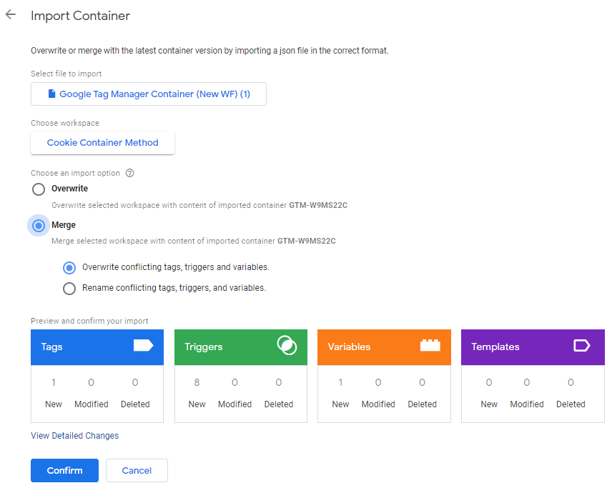The height and width of the screenshot is (483, 612).
Task: Select the Overwrite import option
Action: 39,189
